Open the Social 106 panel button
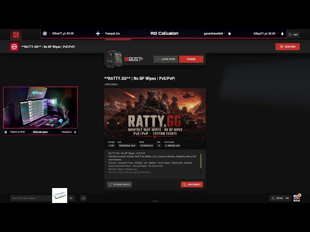Viewport: 310px width, 232px height. (x=280, y=198)
